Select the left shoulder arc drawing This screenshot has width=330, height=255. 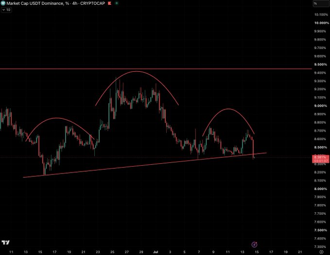tap(57, 118)
